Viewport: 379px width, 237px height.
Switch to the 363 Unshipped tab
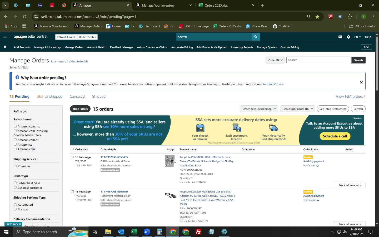(x=49, y=96)
